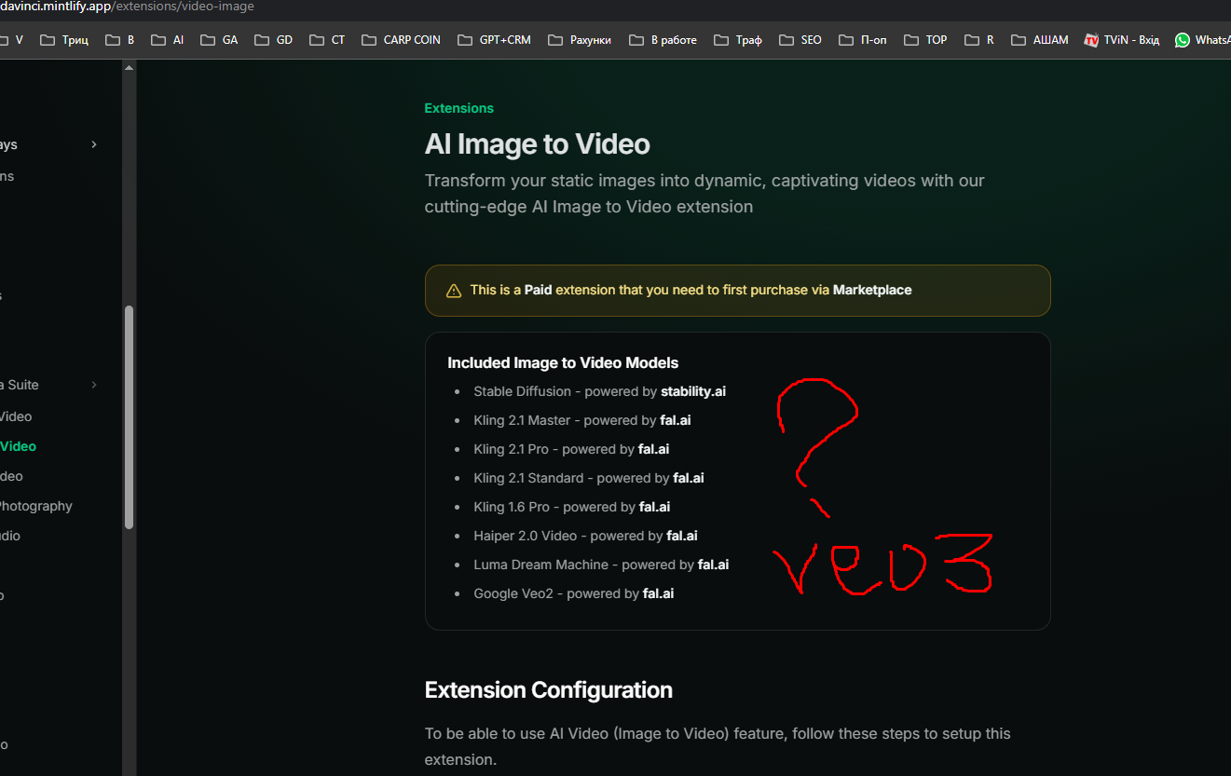
Task: Open the CARP COIN bookmark folder
Action: (x=401, y=40)
